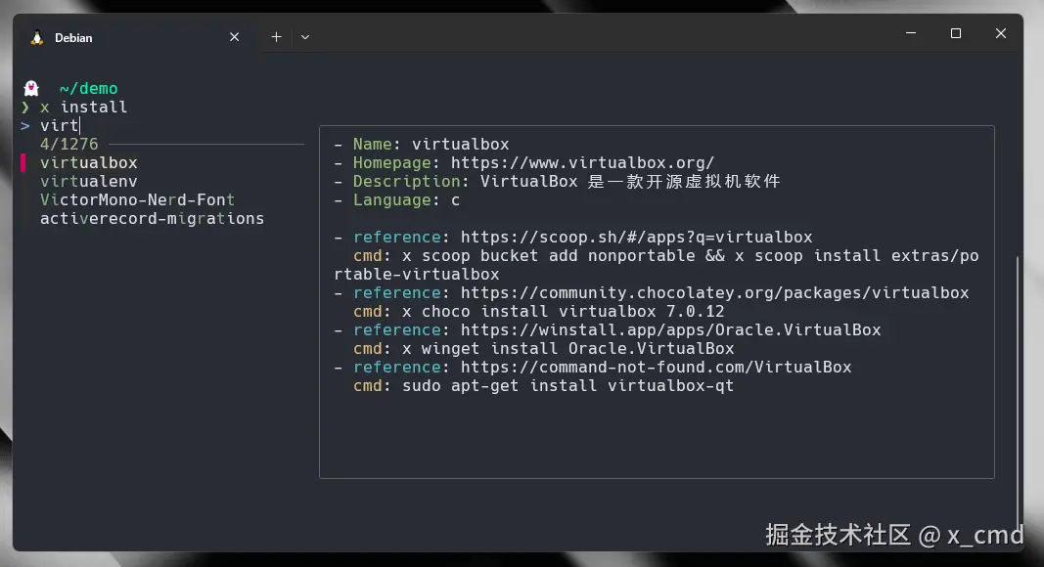Viewport: 1044px width, 567px height.
Task: Close the Debian tab
Action: pos(235,37)
